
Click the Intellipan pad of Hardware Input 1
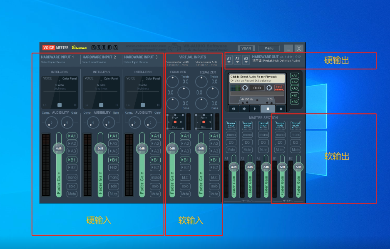coord(60,92)
